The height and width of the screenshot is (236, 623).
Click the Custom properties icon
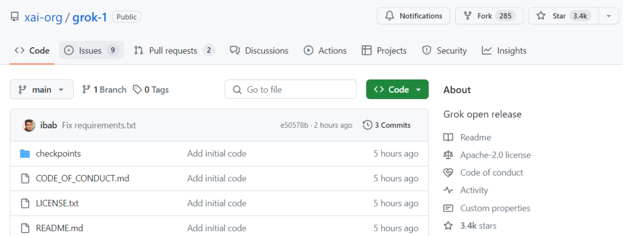(x=448, y=208)
